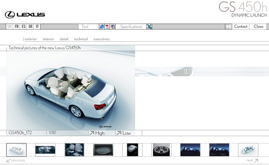
Task: Open the PDF text document icon
Action: coord(107,26)
